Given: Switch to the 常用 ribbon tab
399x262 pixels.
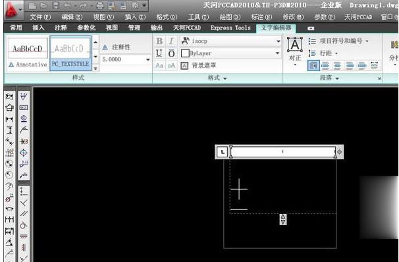Looking at the screenshot, I should coord(16,28).
